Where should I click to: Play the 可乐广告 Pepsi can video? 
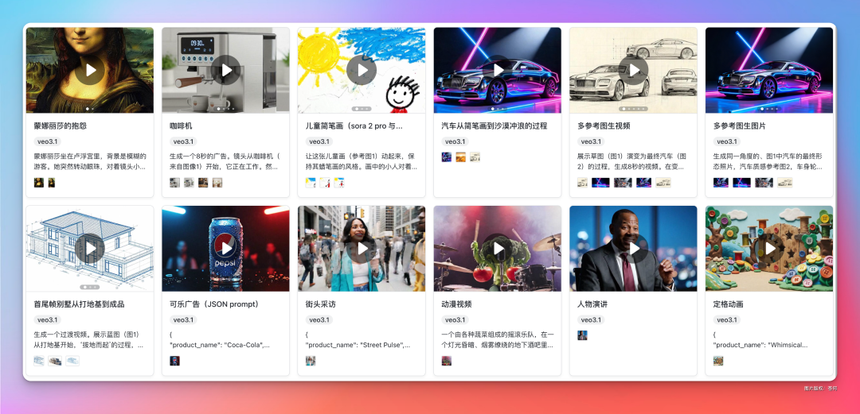[x=225, y=249]
